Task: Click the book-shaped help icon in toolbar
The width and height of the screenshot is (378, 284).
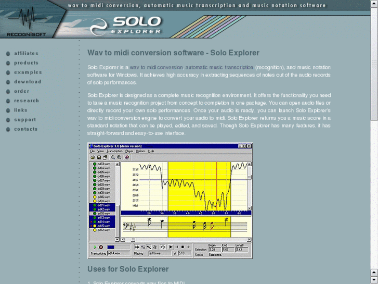Action: 127,157
